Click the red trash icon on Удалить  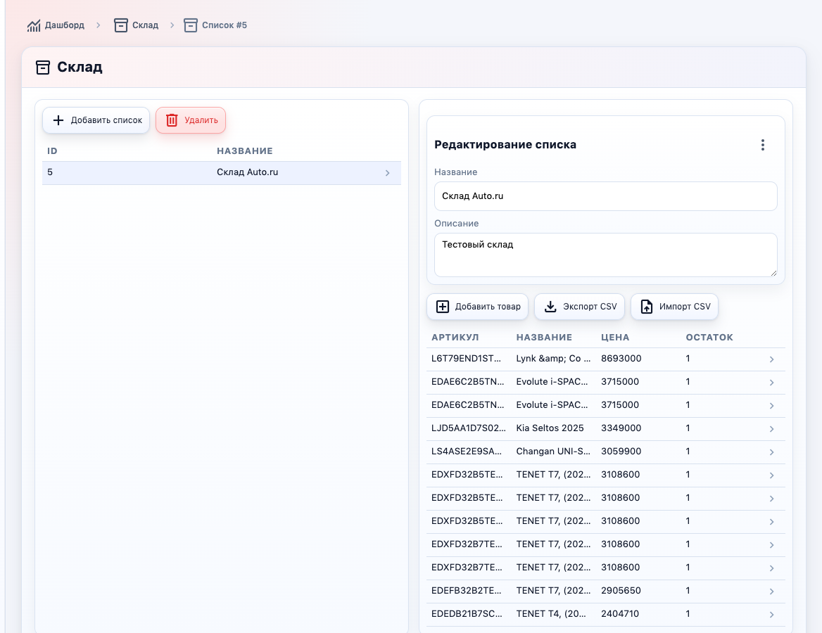click(172, 120)
